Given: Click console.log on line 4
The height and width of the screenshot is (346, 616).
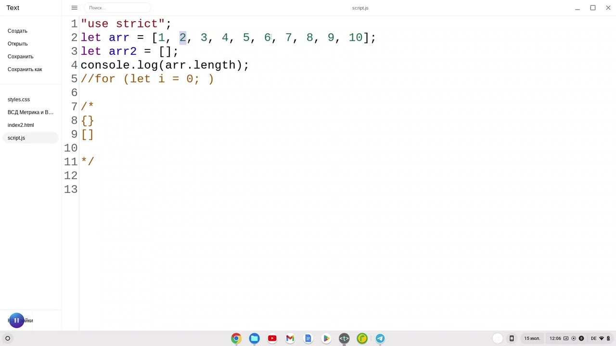Looking at the screenshot, I should (119, 65).
